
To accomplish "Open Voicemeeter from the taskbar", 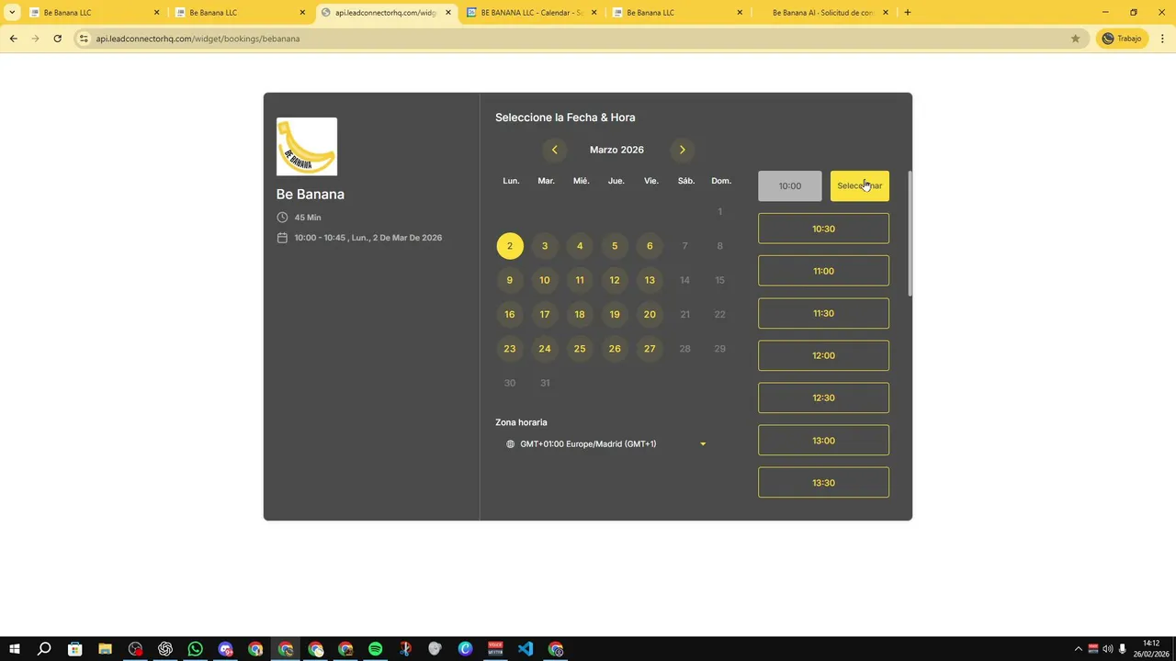I will (495, 649).
